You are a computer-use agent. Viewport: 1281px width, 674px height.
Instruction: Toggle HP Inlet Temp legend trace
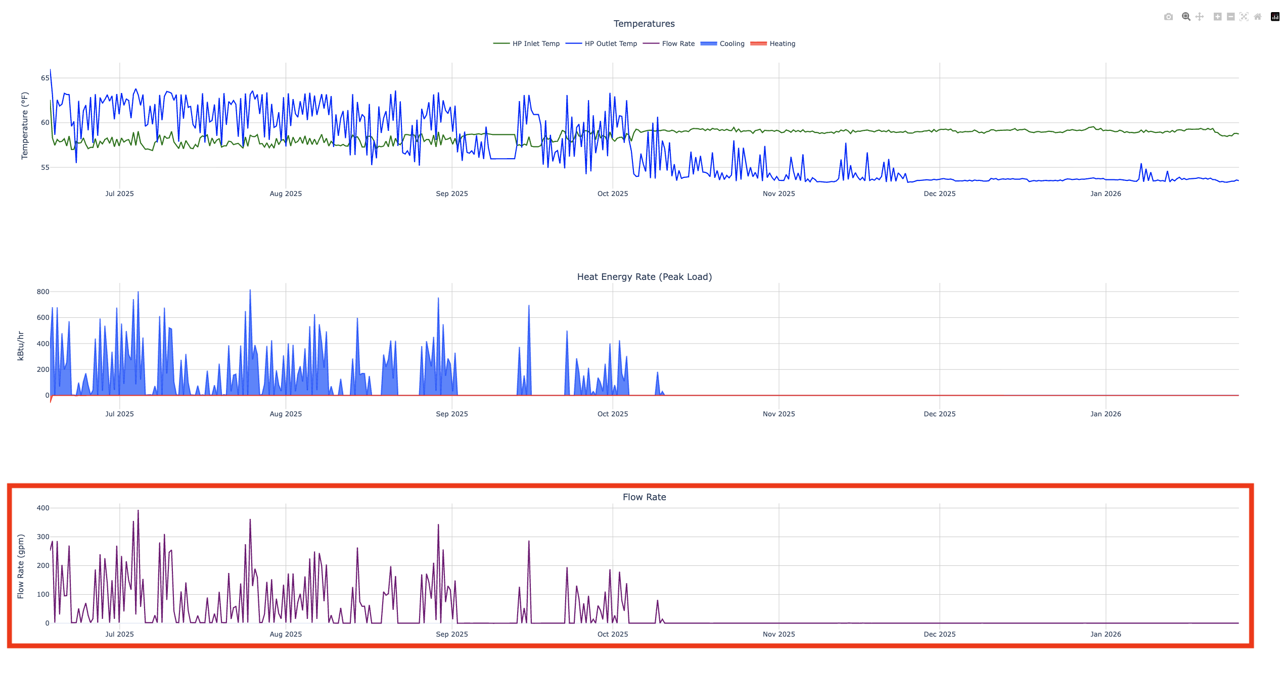coord(536,44)
